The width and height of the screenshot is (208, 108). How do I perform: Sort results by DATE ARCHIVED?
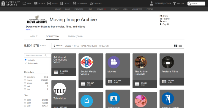[x=89, y=46]
